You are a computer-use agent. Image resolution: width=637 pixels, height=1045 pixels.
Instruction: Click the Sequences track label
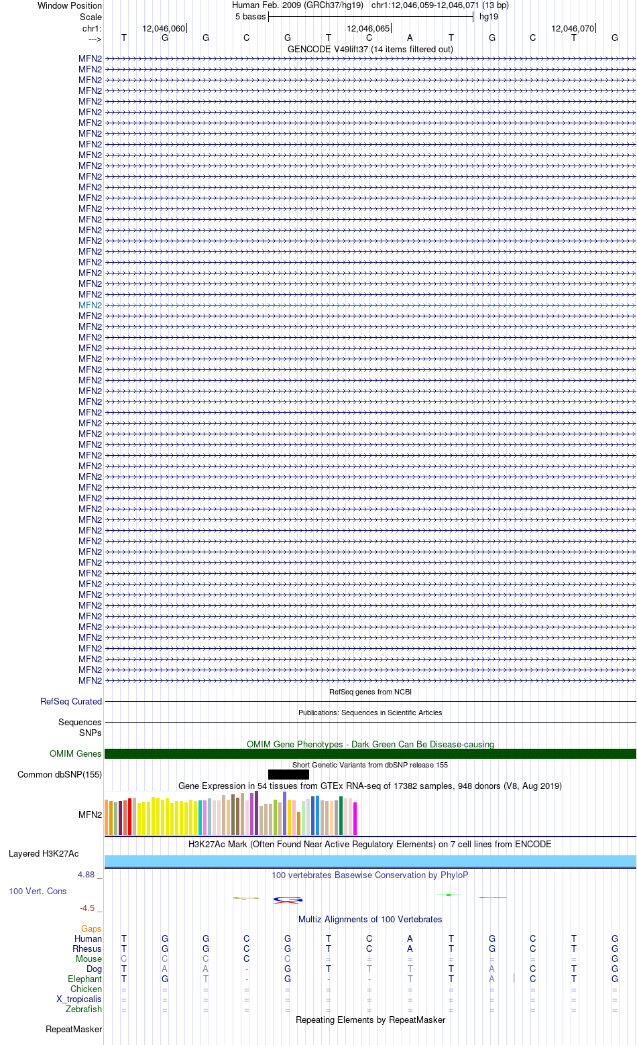(x=80, y=722)
